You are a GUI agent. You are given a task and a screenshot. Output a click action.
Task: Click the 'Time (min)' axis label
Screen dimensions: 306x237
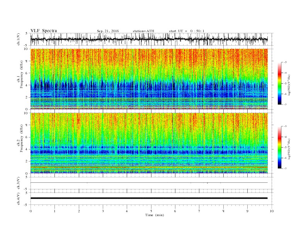tap(155, 215)
